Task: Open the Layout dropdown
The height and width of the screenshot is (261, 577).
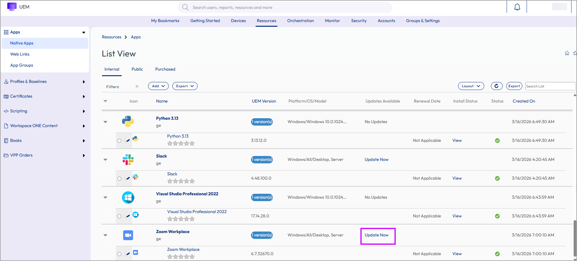Action: pos(471,86)
